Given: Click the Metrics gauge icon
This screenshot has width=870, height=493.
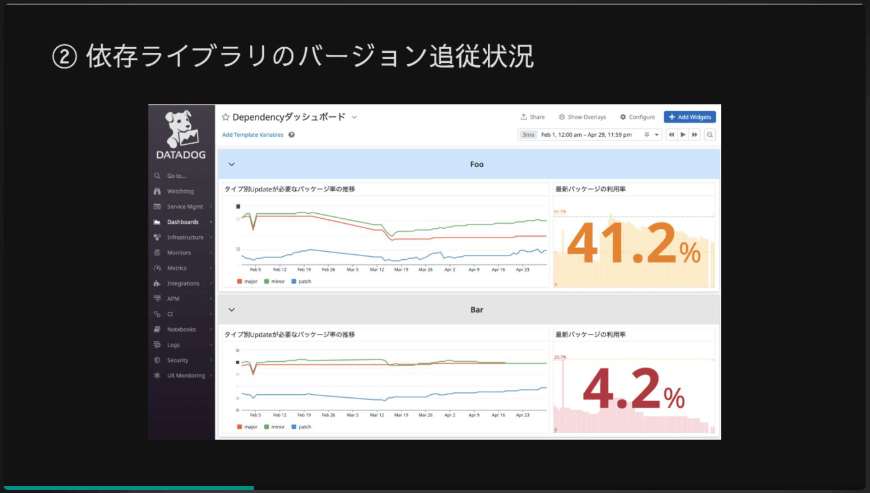Looking at the screenshot, I should point(157,268).
